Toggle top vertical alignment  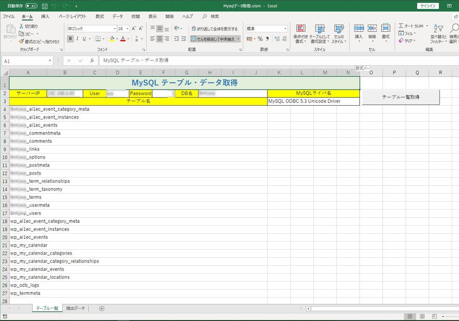point(153,28)
